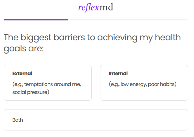Pick the Both option card

[96, 120]
